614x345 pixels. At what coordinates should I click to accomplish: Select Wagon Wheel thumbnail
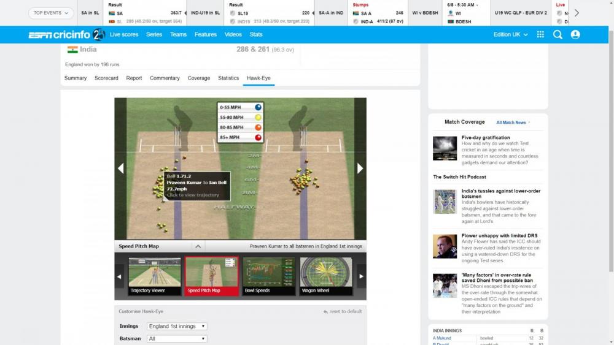pos(326,276)
